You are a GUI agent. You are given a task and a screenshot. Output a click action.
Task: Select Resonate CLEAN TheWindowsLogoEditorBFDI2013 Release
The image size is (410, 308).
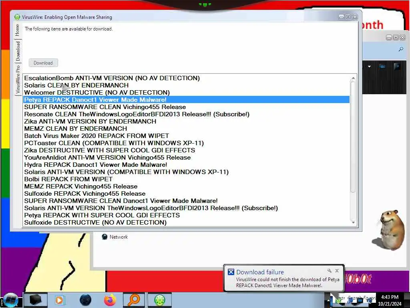point(187,114)
